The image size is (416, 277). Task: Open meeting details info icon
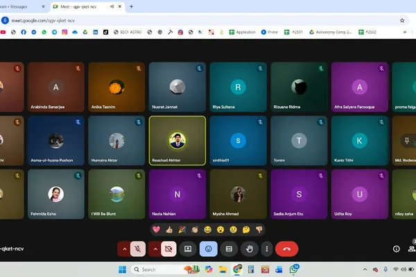[x=397, y=249]
